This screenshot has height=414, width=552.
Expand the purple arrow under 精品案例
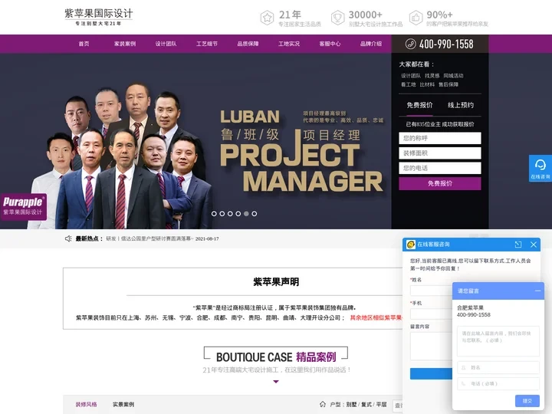click(x=276, y=382)
